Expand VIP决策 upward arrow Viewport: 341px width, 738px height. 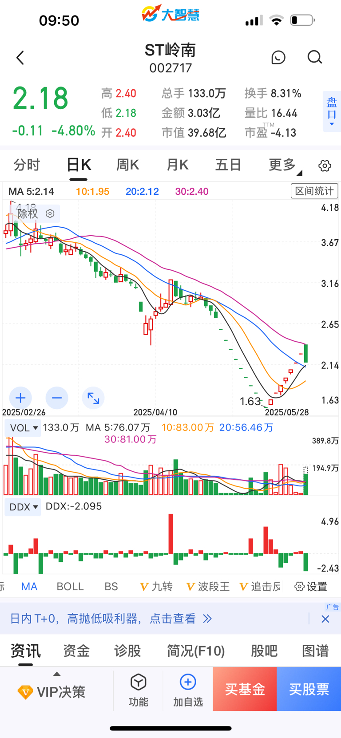click(x=56, y=674)
